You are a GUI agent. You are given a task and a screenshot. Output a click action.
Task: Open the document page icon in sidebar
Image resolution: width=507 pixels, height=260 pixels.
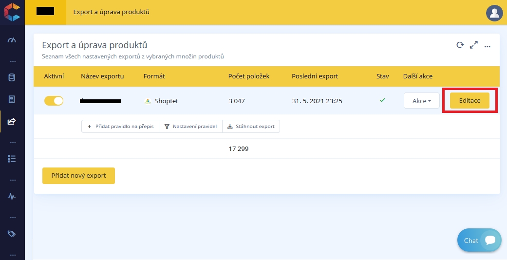pyautogui.click(x=12, y=99)
